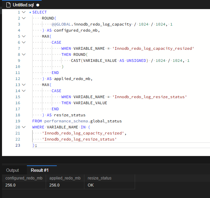Select the 256.0 cell under applied_redo_mb
210x198 pixels.
click(65, 185)
